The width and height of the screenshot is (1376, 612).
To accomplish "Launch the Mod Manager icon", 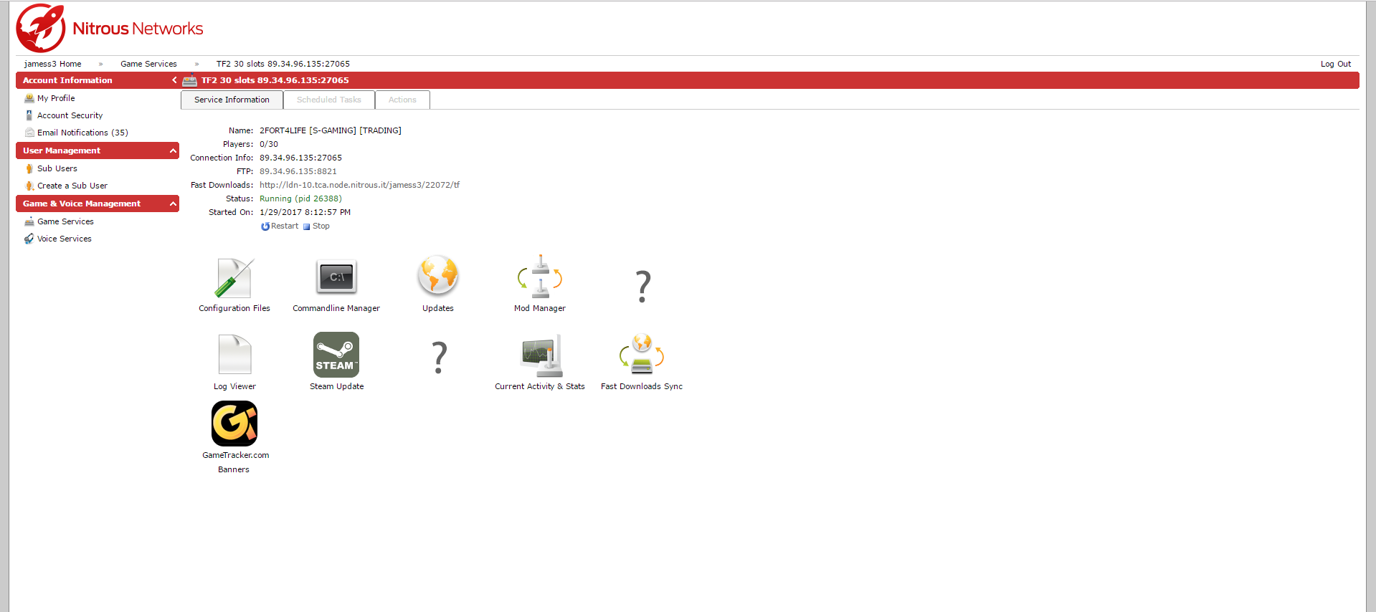I will [540, 277].
